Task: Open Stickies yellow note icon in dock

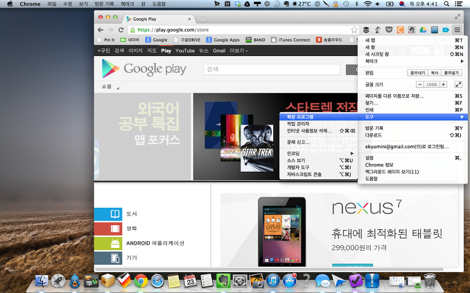Action: pos(174,281)
